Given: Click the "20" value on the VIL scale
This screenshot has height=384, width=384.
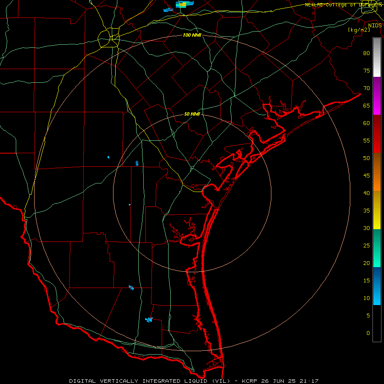Looking at the screenshot, I should [367, 263].
